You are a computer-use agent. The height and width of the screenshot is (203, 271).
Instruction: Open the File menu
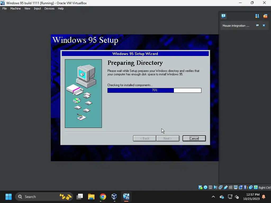click(x=4, y=8)
